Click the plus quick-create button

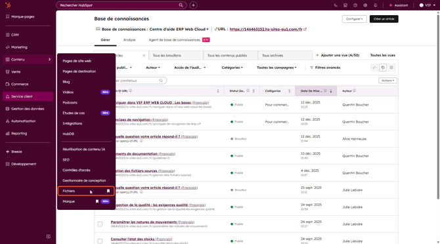tap(193, 5)
